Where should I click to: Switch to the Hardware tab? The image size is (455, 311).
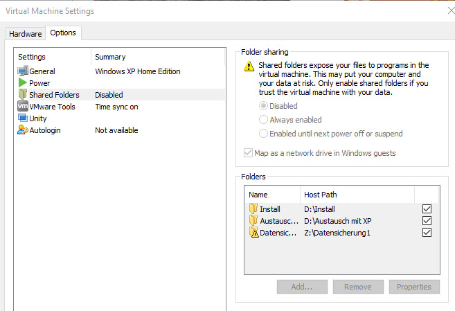coord(26,34)
